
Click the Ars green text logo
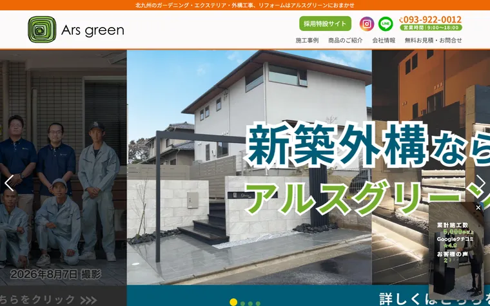pyautogui.click(x=93, y=30)
